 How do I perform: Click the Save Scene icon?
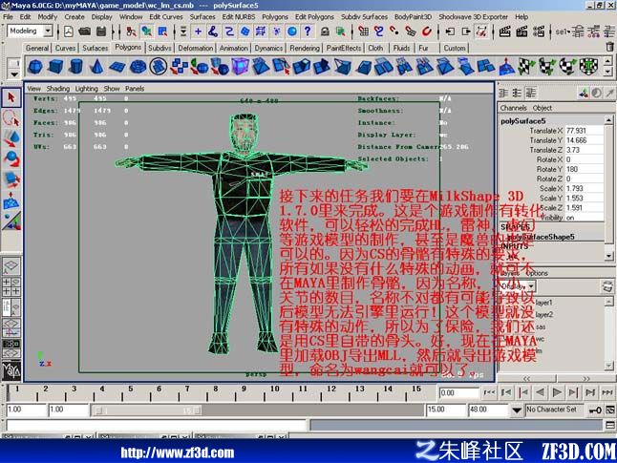(x=101, y=32)
